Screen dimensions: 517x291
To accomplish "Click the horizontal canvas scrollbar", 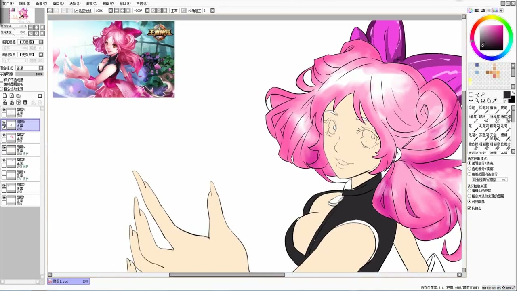I will [x=227, y=275].
